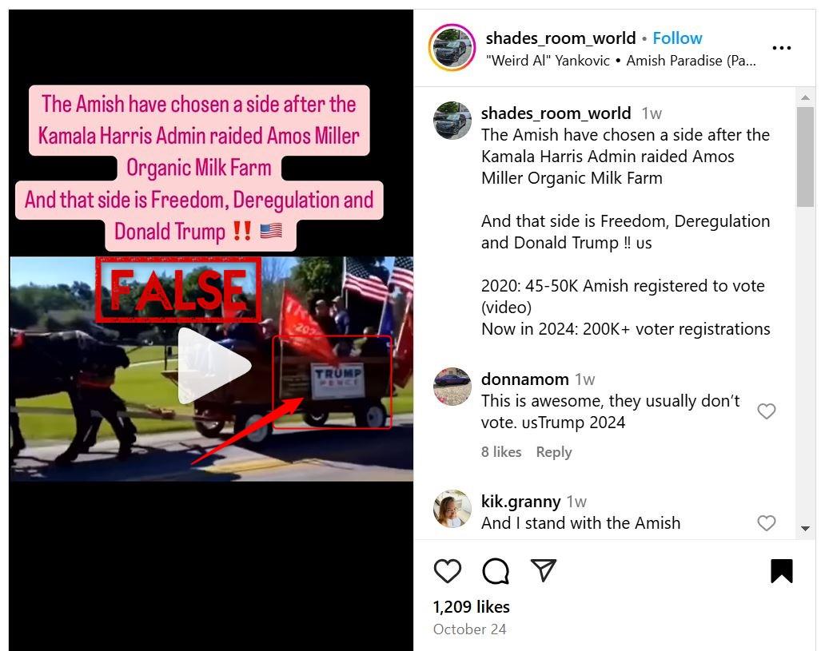The image size is (821, 651).
Task: Show who gave 8 likes to donnamom's comment
Action: tap(501, 451)
